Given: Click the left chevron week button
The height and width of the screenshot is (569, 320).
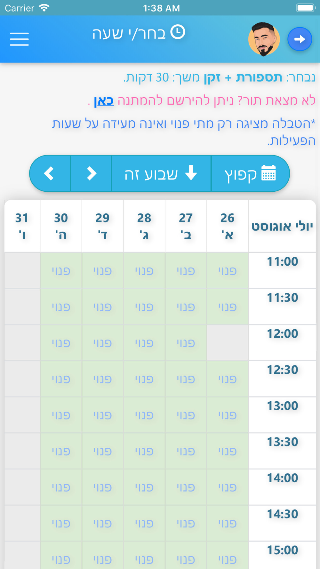Looking at the screenshot, I should click(x=50, y=173).
